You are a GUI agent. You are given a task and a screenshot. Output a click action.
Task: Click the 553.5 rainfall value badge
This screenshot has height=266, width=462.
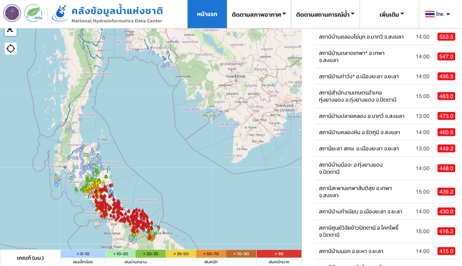click(x=446, y=37)
